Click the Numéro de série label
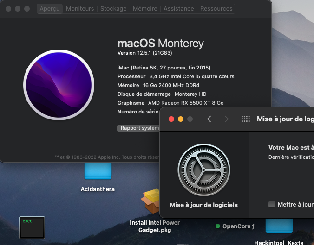314x245 pixels. [x=138, y=112]
